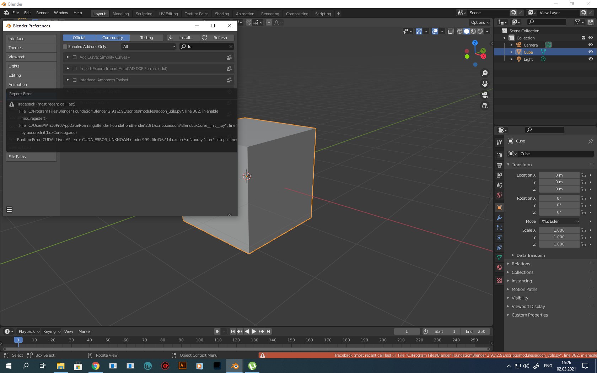
Task: Enable the Add Curve: Simplify Curves+ addon
Action: pos(75,57)
